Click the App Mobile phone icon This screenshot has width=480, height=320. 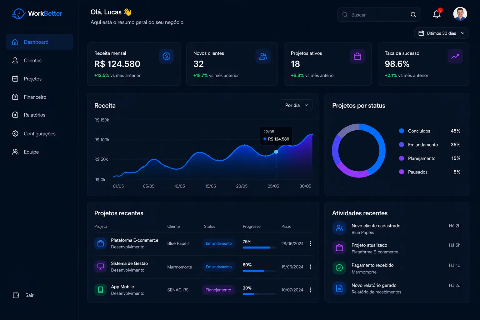click(x=101, y=290)
